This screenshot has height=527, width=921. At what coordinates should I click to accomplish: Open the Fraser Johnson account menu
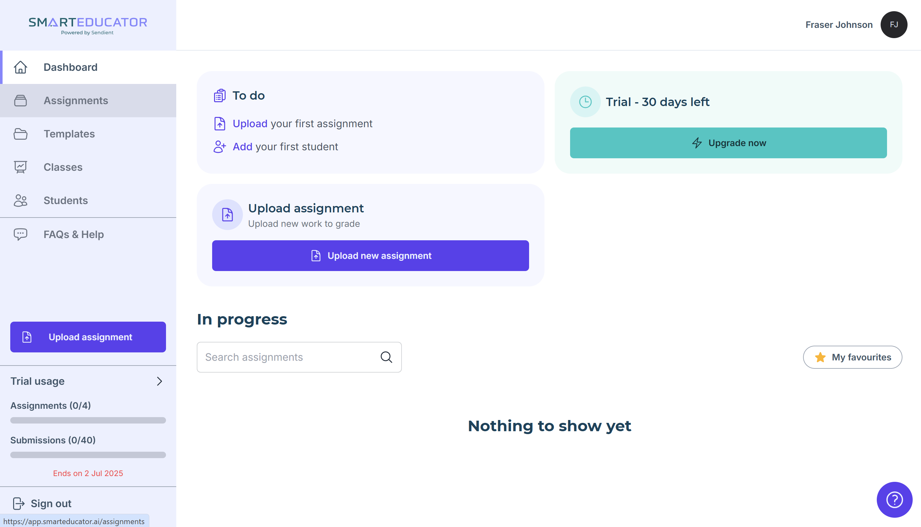(839, 25)
